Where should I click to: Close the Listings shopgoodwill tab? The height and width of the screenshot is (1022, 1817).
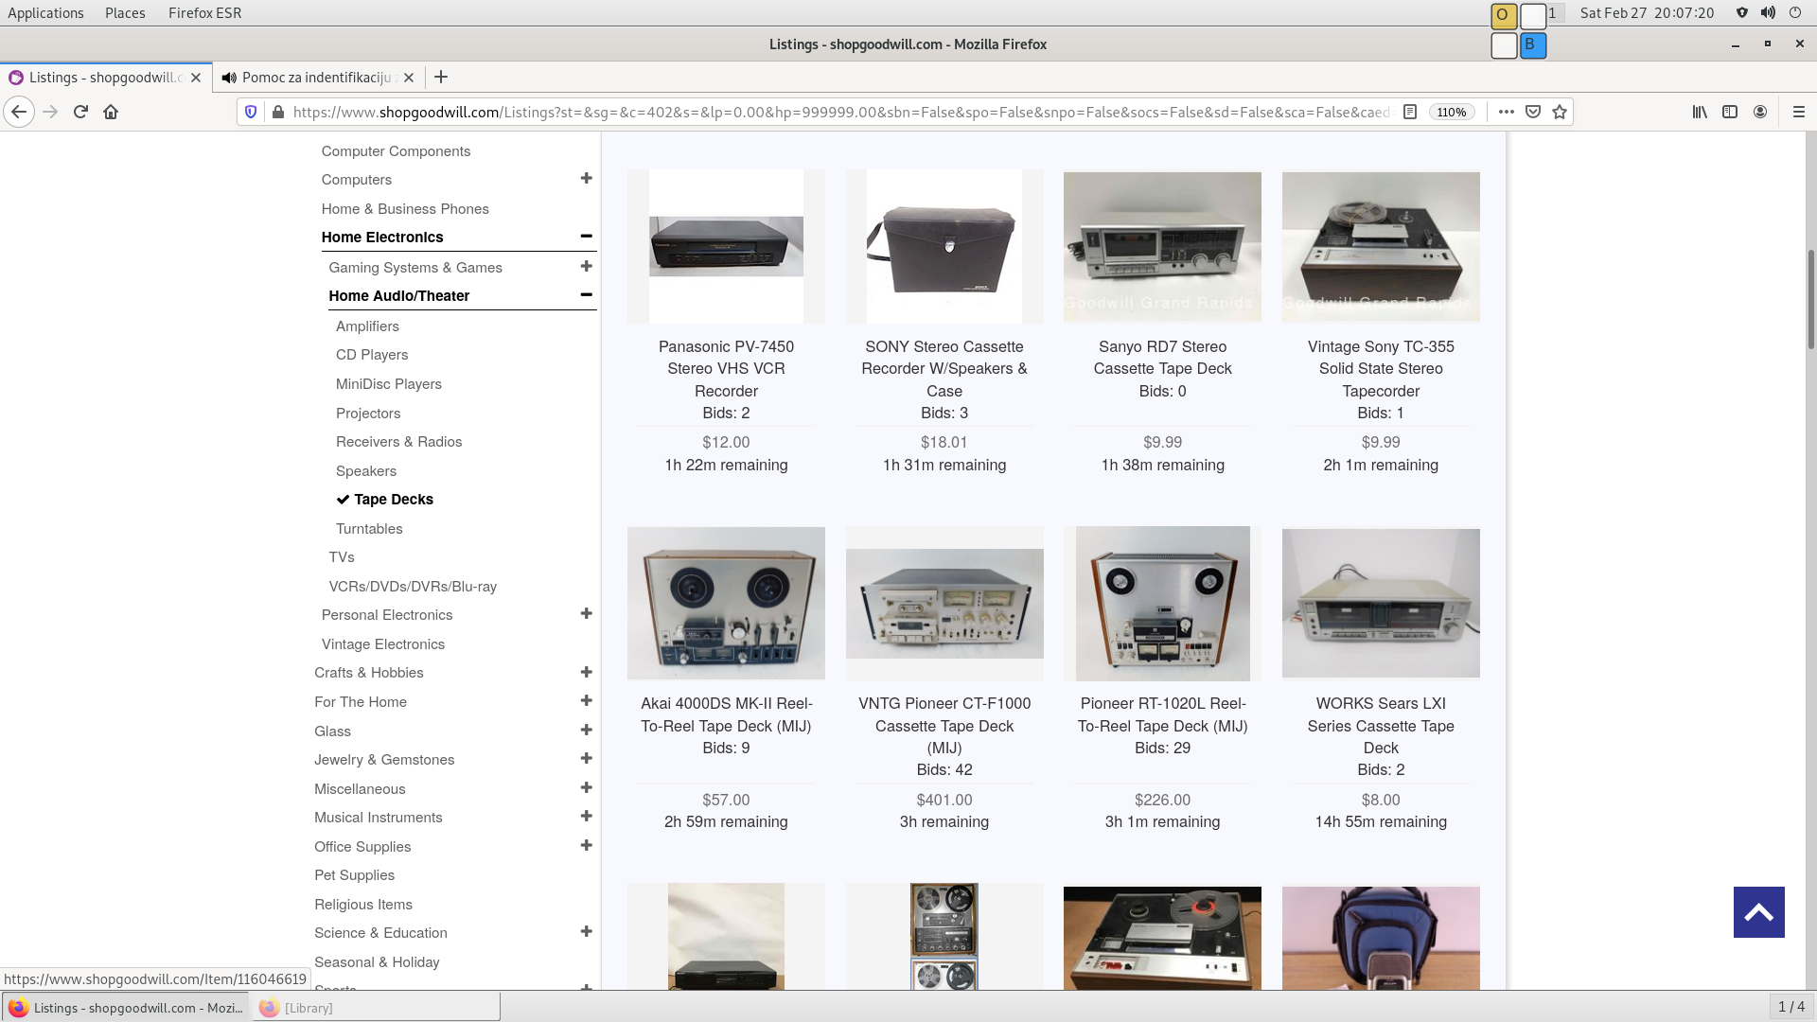click(196, 78)
